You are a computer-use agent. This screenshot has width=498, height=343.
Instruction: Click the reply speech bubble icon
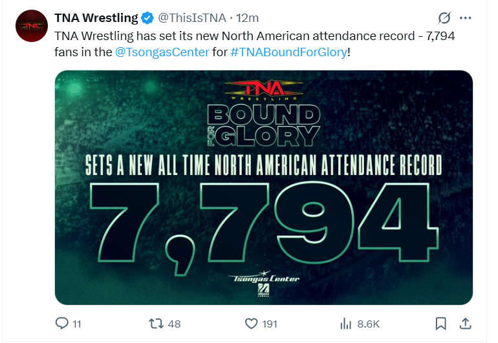point(61,323)
